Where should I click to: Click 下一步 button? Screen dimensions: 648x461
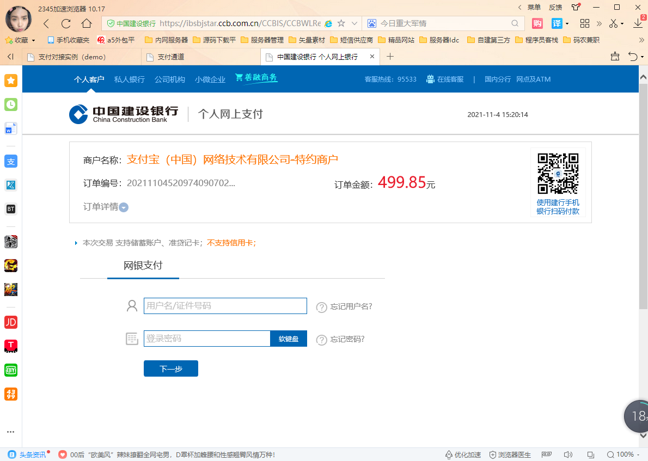click(x=171, y=368)
